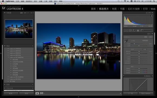Screen dimensions: 157x98
Task: Select the Graduated Filter tool
Action: tap(138, 30)
